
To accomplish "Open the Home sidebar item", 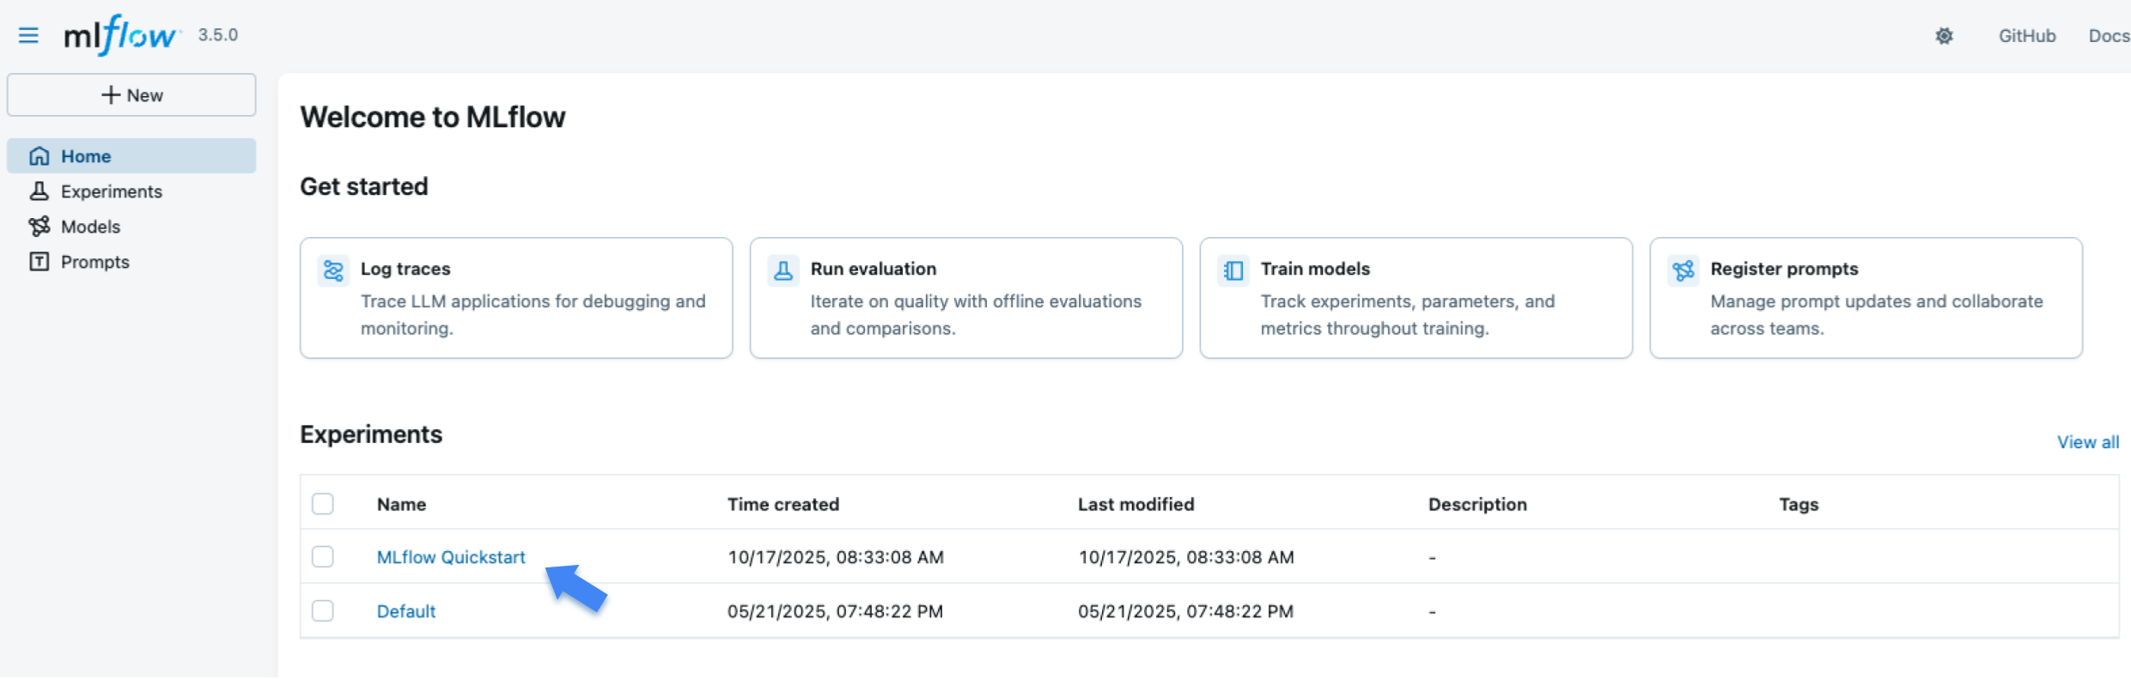I will (131, 156).
